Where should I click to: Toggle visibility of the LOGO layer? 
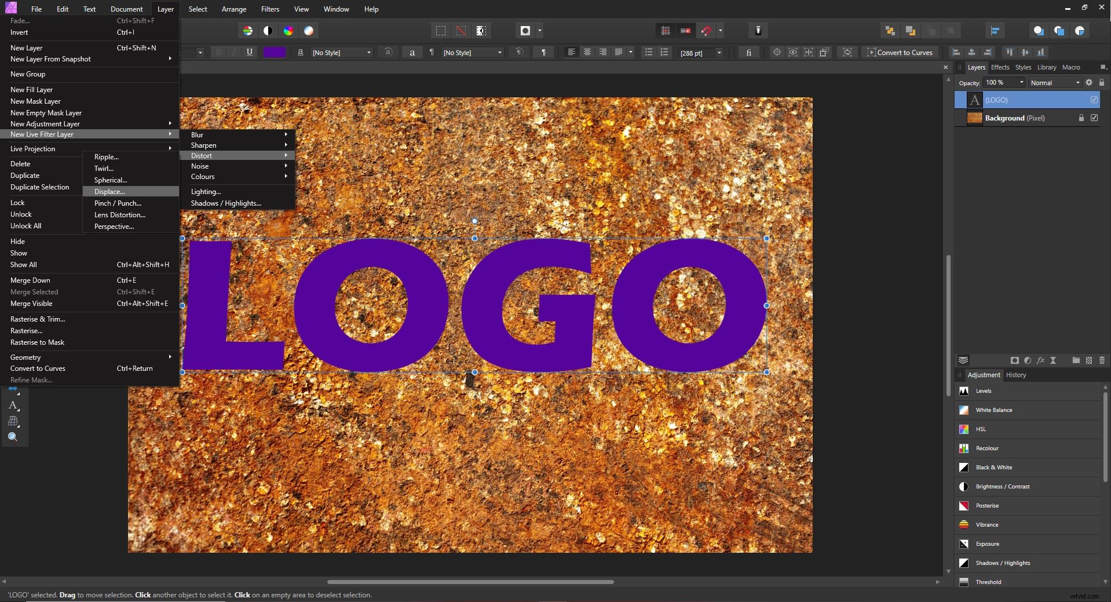pyautogui.click(x=1094, y=100)
